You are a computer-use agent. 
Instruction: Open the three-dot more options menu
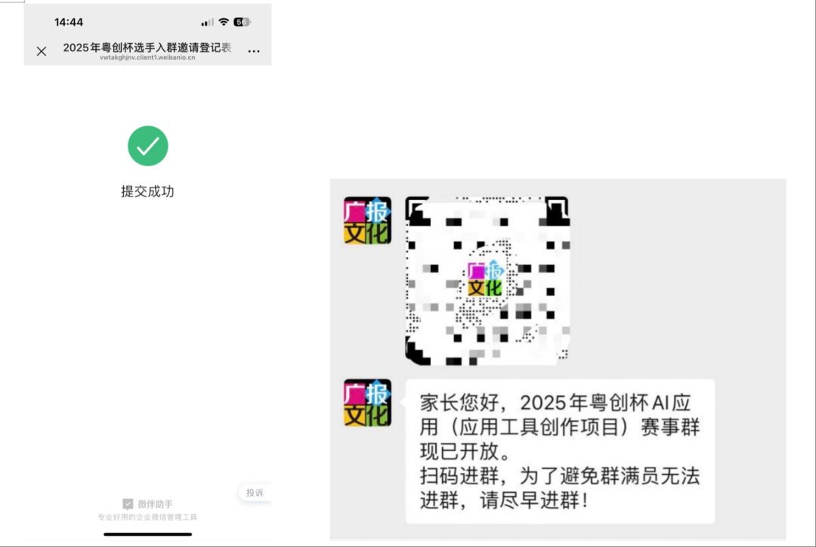(254, 51)
